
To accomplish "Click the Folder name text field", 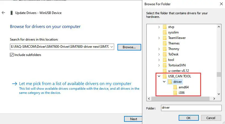I will tap(191, 108).
